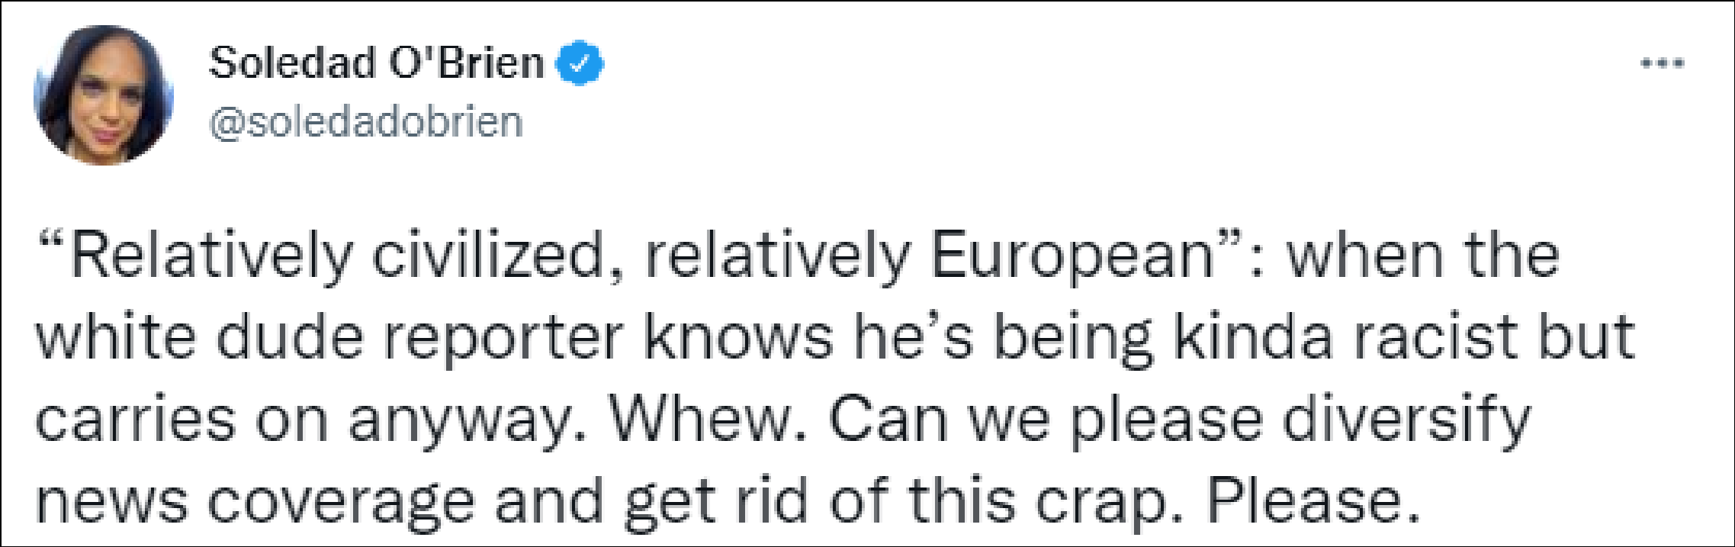Open the @soledadobrien handle link
This screenshot has width=1735, height=547.
366,122
